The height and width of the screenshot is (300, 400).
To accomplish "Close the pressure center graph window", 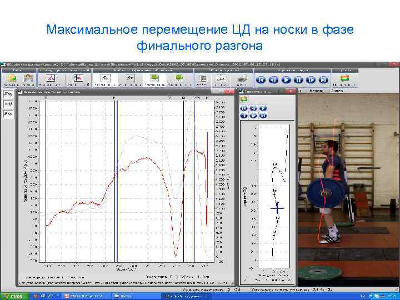I will (x=229, y=91).
